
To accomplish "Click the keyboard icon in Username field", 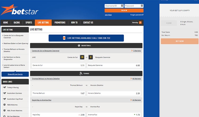I will pyautogui.click(x=122, y=6).
